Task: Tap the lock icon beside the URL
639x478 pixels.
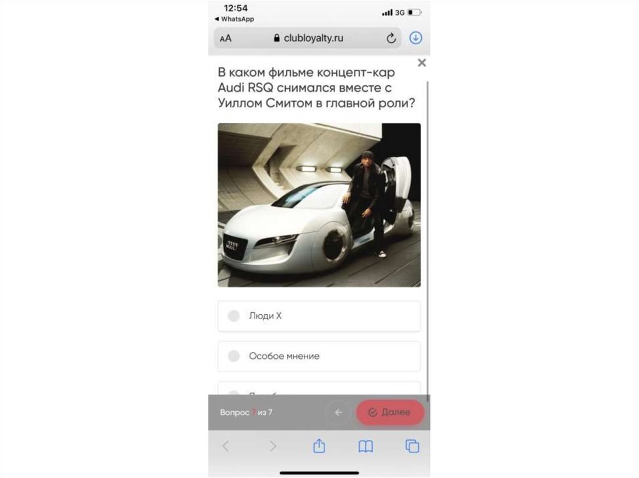Action: coord(276,38)
